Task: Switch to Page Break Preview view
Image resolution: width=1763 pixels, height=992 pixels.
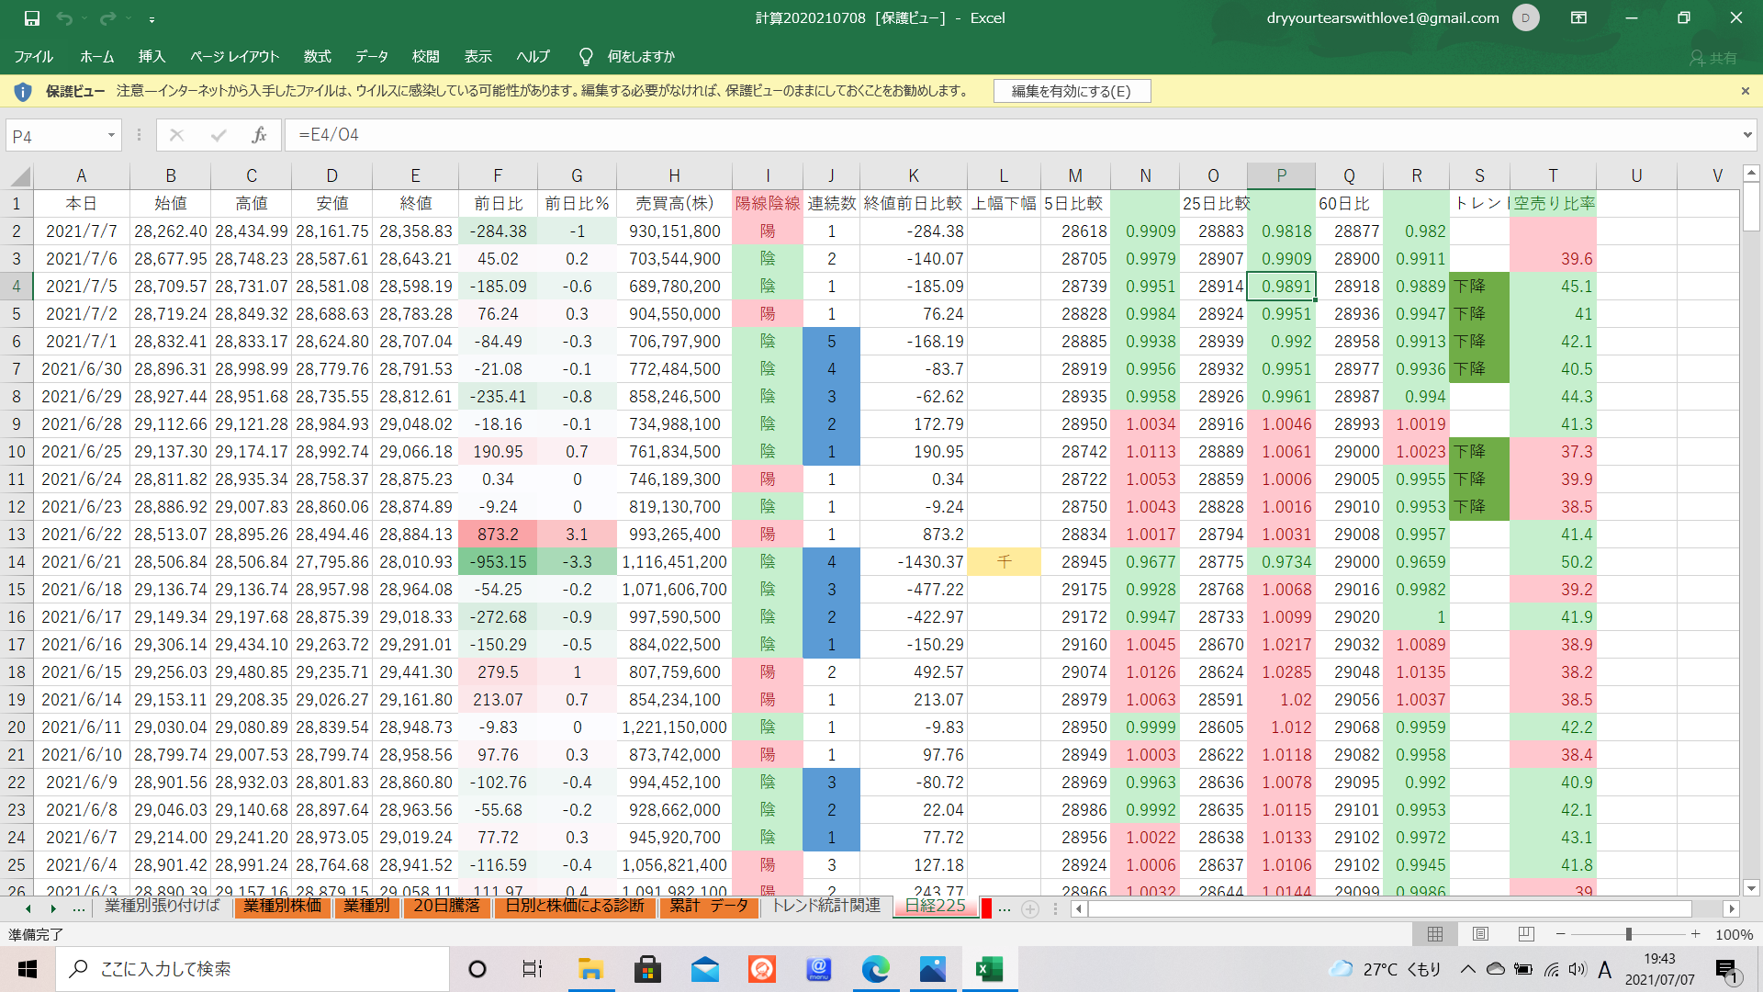Action: 1526,934
